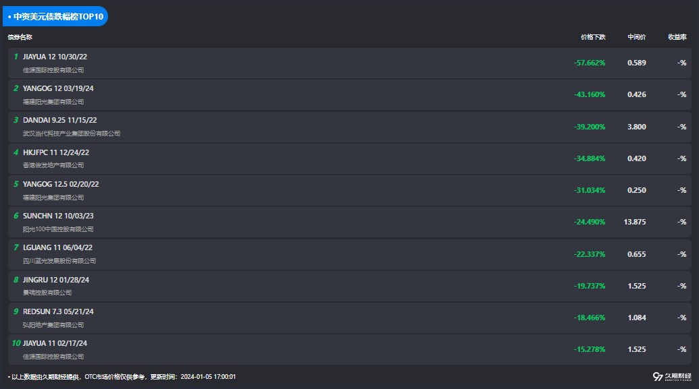Open the JIAYUA 12 10/30/22 bond row
Viewport: 699px width, 389px height.
55,56
